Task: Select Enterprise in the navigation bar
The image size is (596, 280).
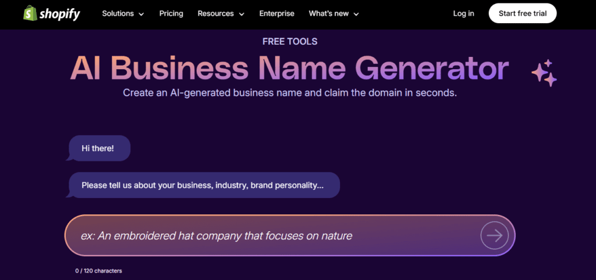Action: pyautogui.click(x=276, y=14)
